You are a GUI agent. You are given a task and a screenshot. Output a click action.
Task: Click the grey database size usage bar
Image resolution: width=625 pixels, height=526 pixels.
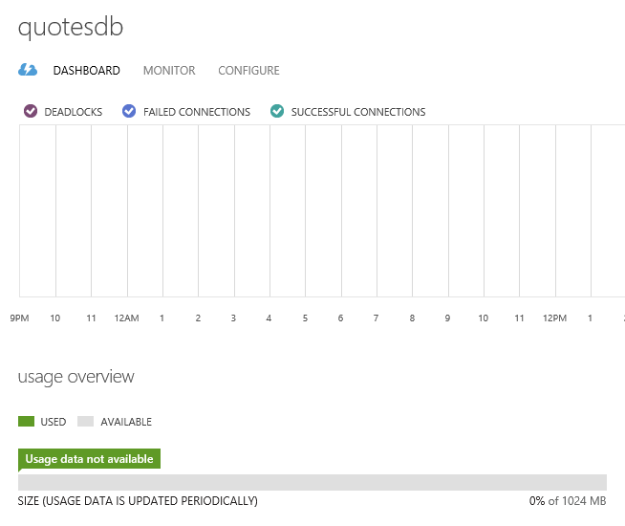(x=312, y=482)
